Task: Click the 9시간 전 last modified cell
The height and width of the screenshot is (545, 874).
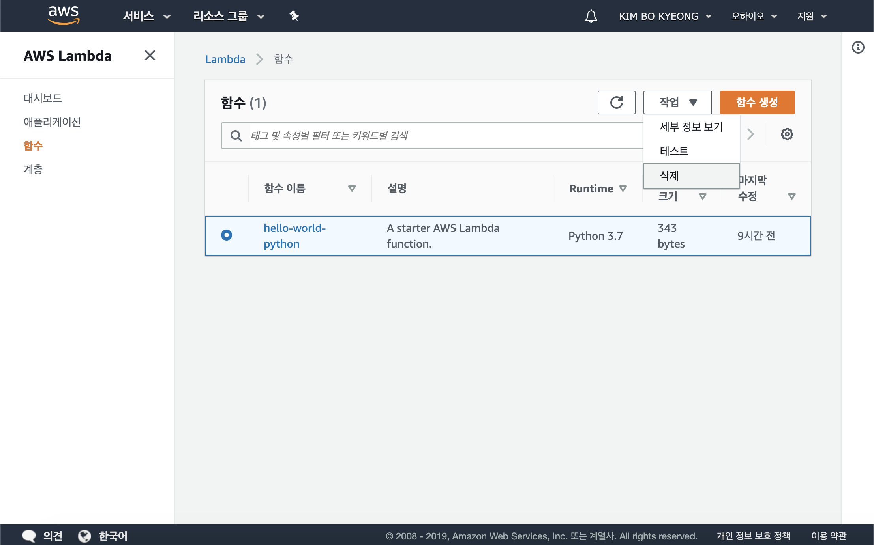Action: point(756,236)
